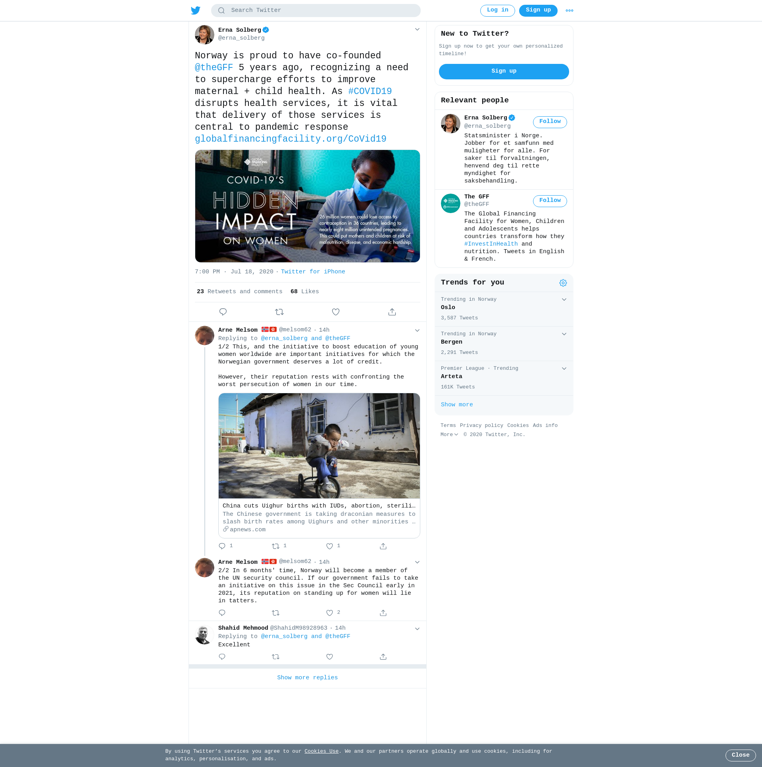Reply to Arne Melsom's 1/2 tweet
Viewport: 762px width, 767px height.
[222, 546]
